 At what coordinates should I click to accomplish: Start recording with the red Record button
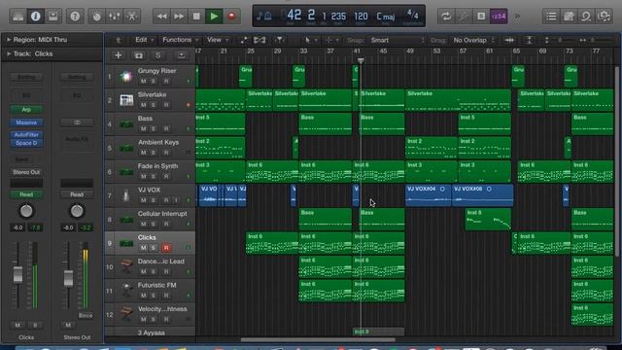coord(231,17)
